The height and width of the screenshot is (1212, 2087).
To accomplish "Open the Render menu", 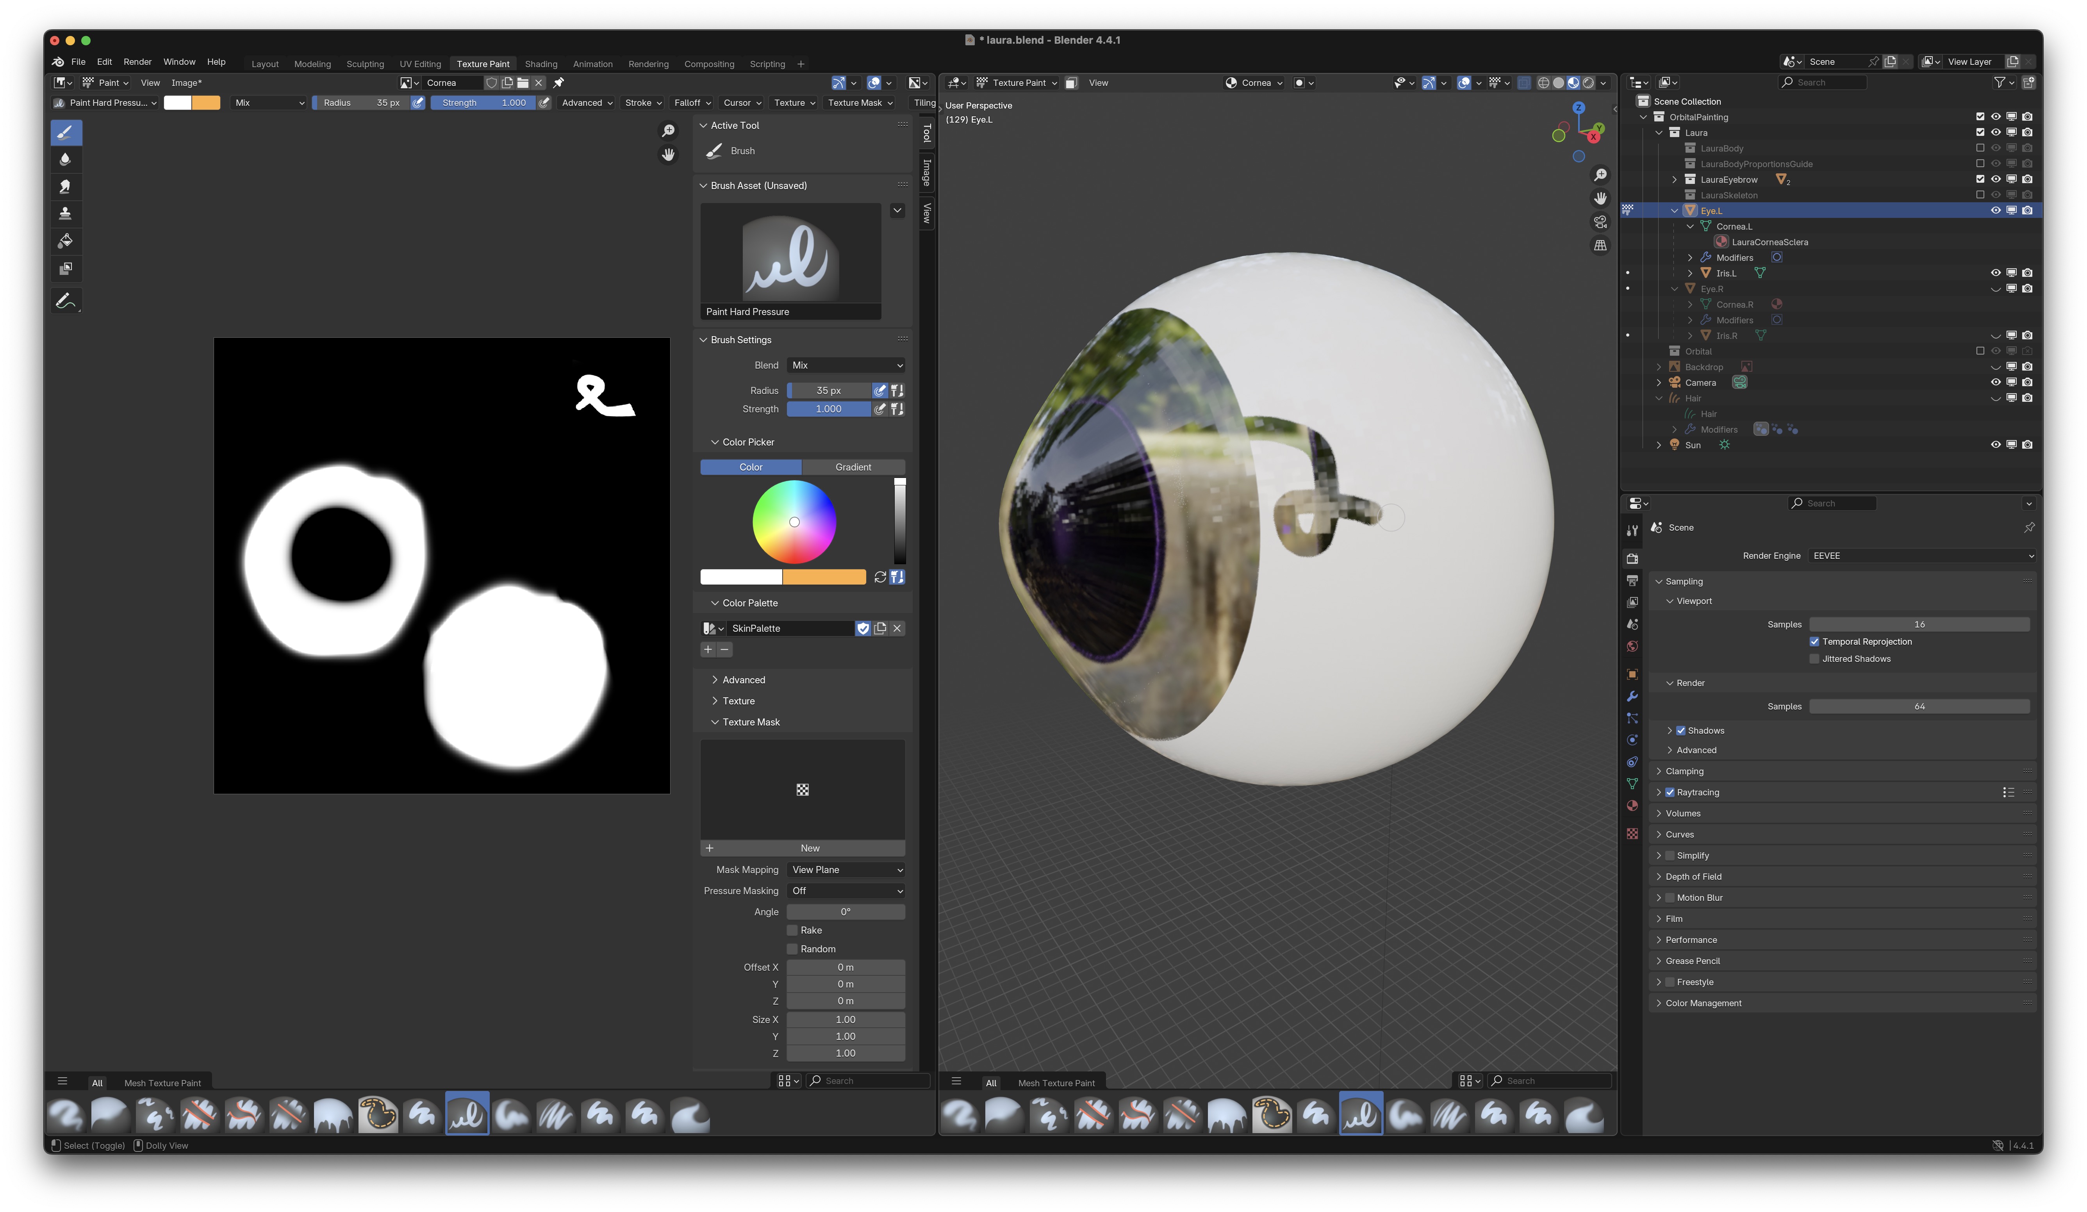I will coord(137,62).
